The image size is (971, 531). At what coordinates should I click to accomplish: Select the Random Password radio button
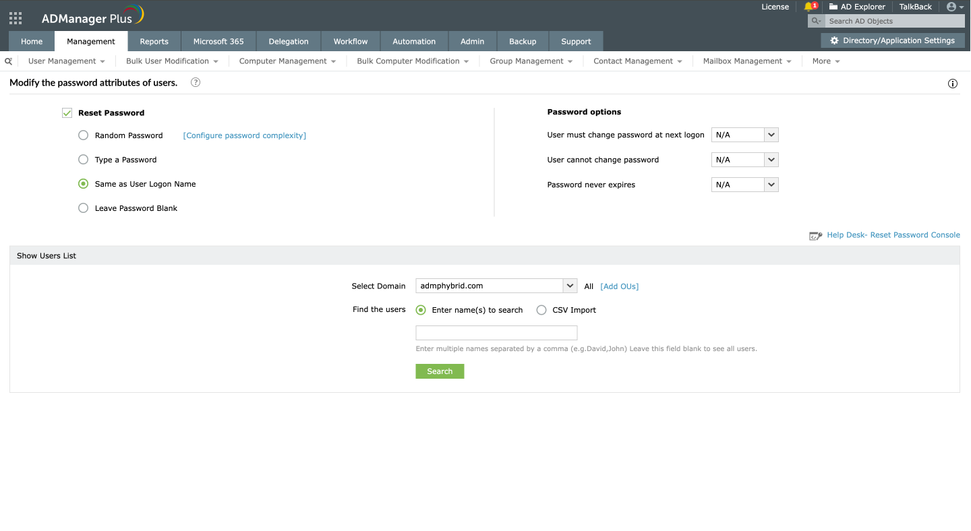(x=83, y=135)
